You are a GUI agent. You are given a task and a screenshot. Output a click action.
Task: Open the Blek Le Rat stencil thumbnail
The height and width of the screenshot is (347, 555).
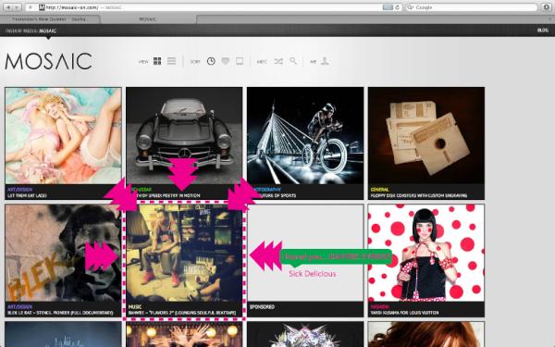coord(63,253)
